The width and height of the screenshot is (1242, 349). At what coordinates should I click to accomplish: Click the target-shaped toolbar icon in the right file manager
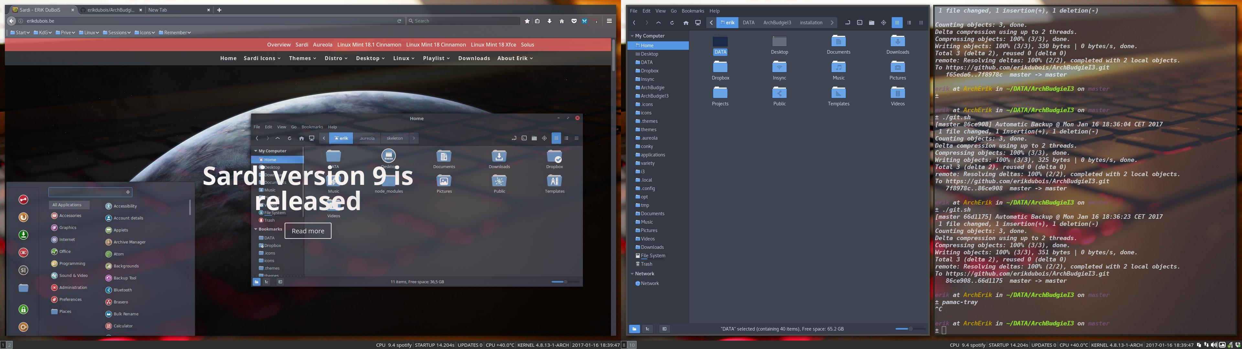(884, 23)
